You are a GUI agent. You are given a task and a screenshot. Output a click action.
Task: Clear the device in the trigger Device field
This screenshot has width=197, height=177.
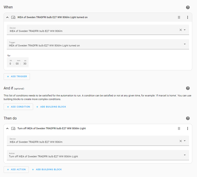(x=180, y=30)
